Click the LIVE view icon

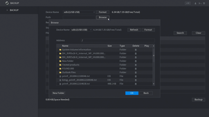pyautogui.click(x=188, y=3)
